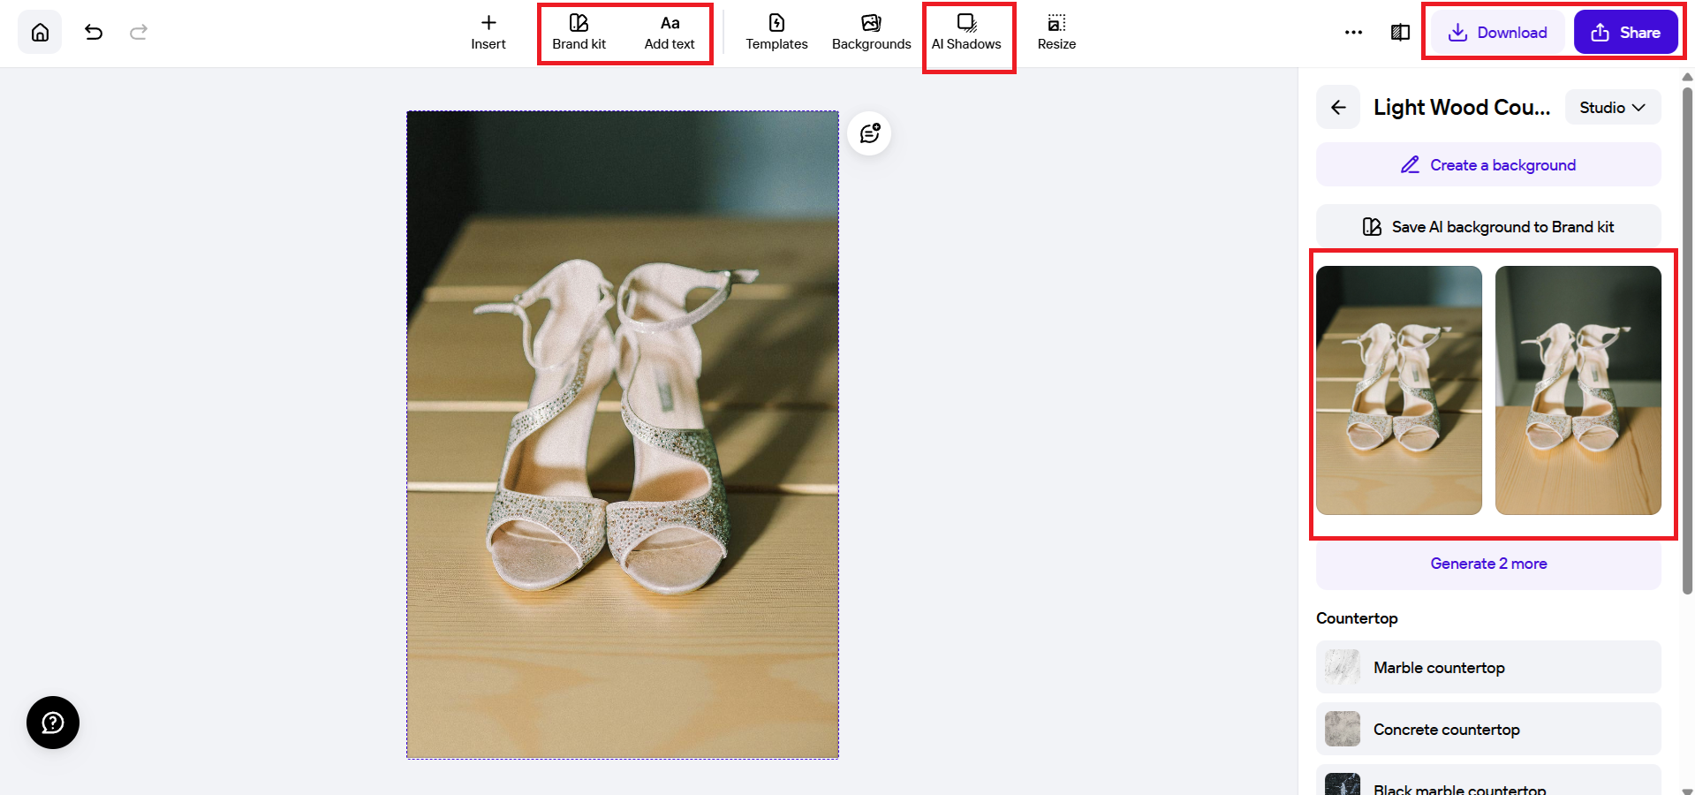This screenshot has width=1695, height=795.
Task: Add text to the design
Action: point(670,33)
